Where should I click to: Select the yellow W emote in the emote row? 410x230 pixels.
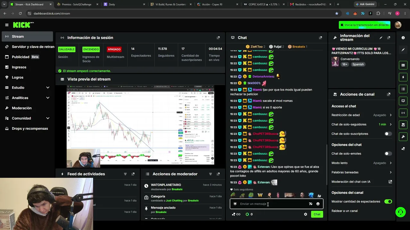click(260, 195)
